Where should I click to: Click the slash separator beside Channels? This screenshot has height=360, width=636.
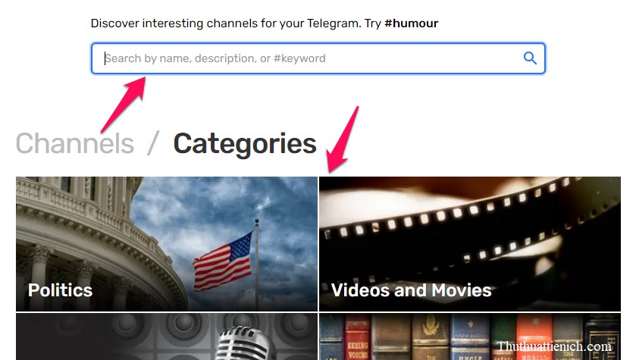tap(153, 143)
